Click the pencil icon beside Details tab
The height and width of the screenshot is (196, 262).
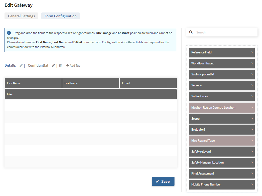(x=21, y=66)
